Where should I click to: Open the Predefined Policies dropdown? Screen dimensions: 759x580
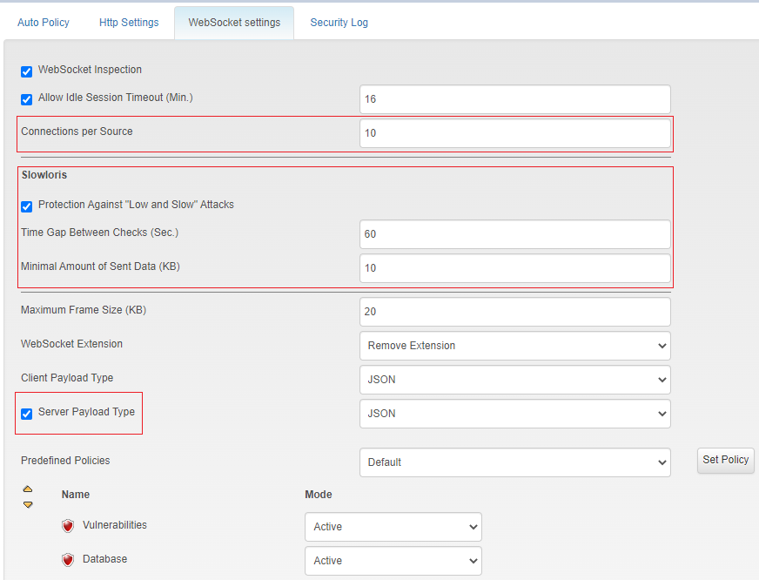point(514,462)
